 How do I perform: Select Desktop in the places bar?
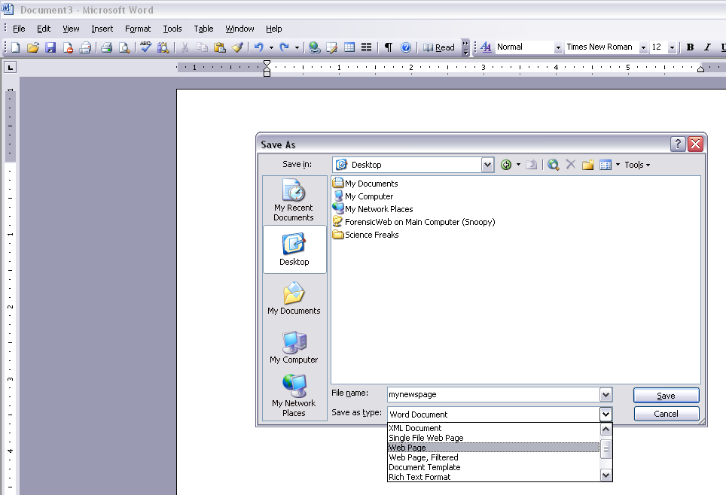point(294,249)
